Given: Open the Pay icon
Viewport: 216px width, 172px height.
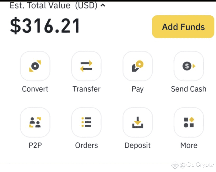Looking at the screenshot, I should [x=138, y=66].
